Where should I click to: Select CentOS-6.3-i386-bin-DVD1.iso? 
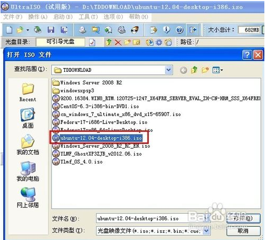pos(96,106)
